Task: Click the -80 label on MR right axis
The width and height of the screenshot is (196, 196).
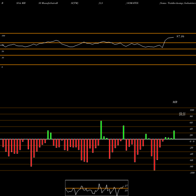Action: pos(191,167)
